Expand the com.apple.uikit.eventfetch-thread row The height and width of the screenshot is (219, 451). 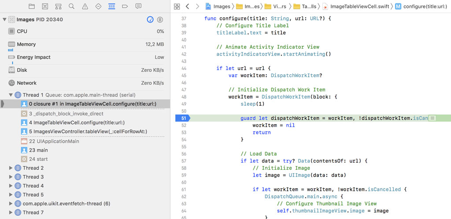(11, 204)
